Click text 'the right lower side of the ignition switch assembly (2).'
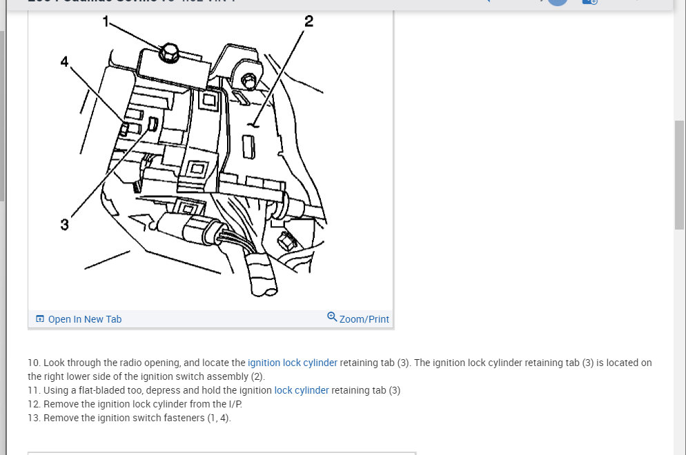686x455 pixels. coord(146,376)
